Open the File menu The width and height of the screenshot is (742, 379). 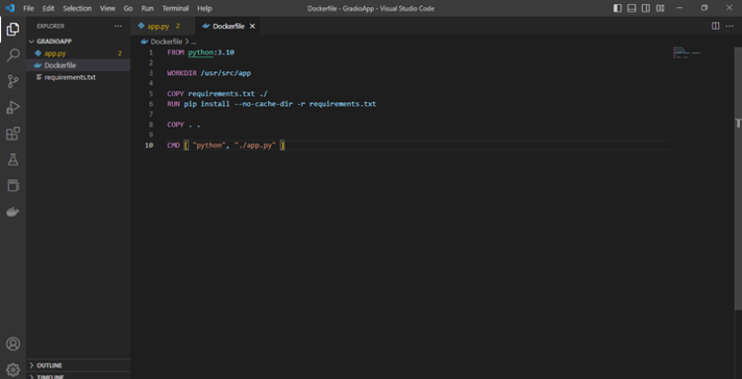29,9
